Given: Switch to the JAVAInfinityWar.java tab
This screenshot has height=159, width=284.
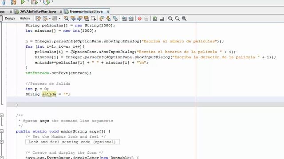Looking at the screenshot, I should [x=38, y=11].
